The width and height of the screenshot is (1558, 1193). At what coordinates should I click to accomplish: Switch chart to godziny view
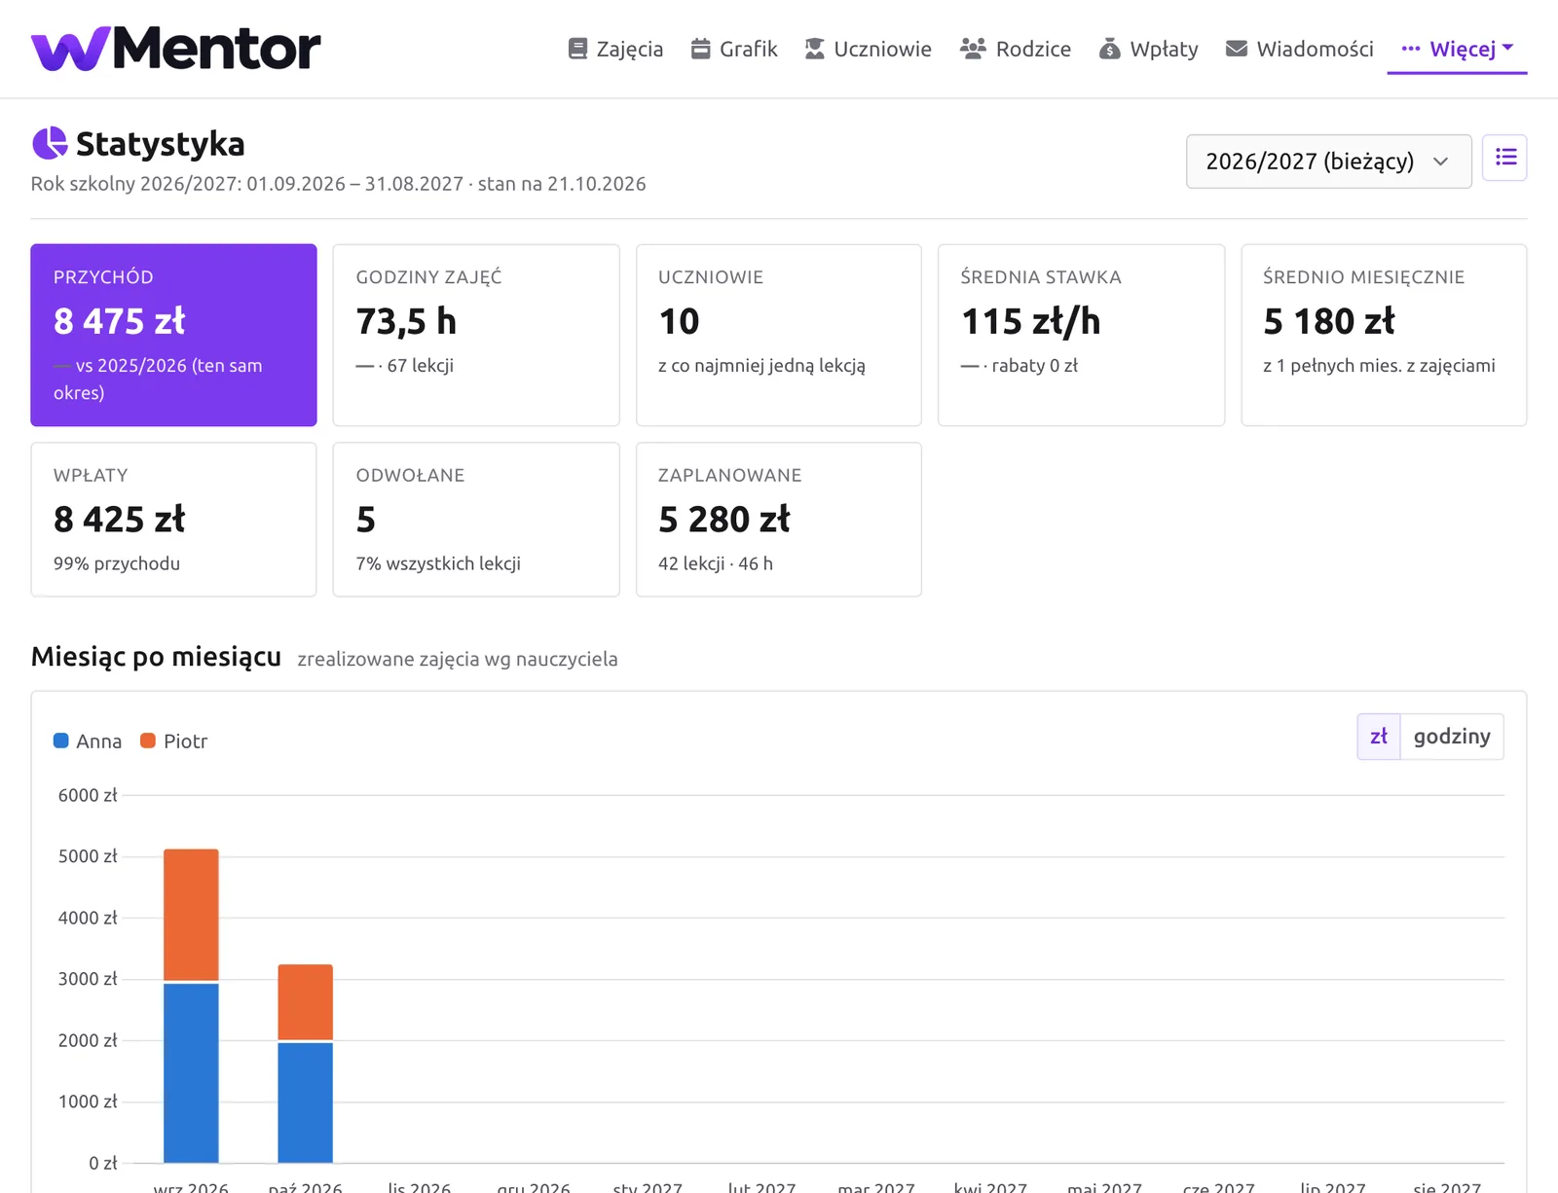(1452, 737)
